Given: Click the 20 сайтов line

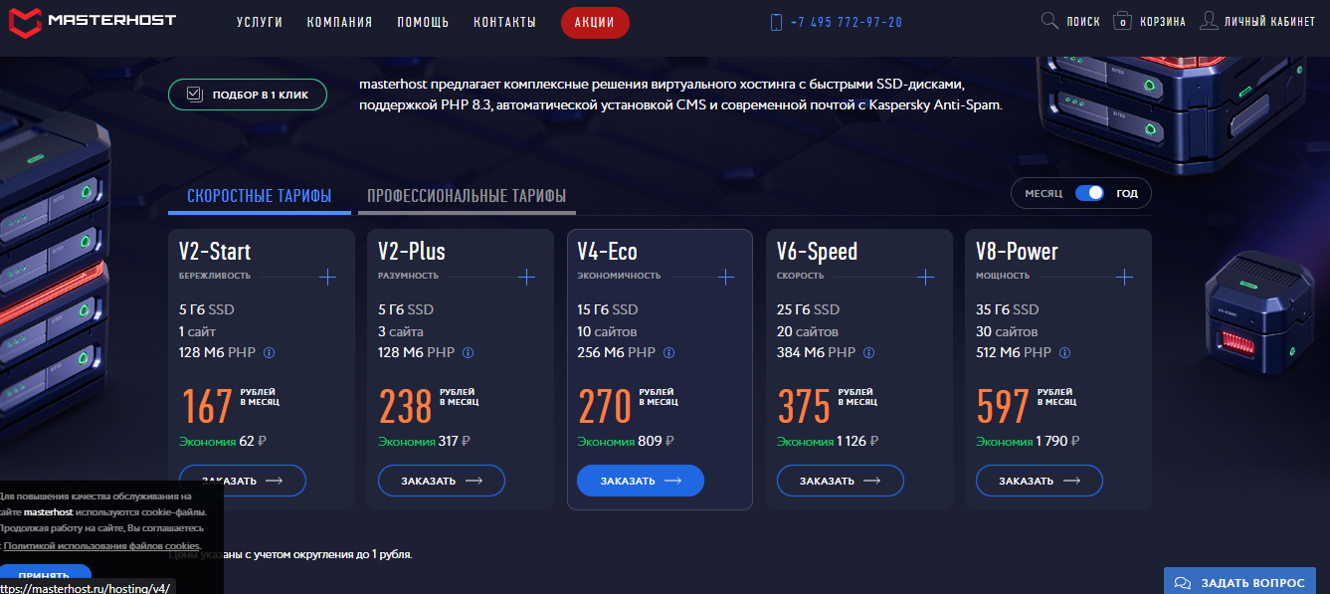Looking at the screenshot, I should (x=808, y=331).
